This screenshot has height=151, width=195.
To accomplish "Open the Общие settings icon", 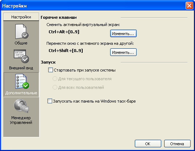I will [22, 31].
